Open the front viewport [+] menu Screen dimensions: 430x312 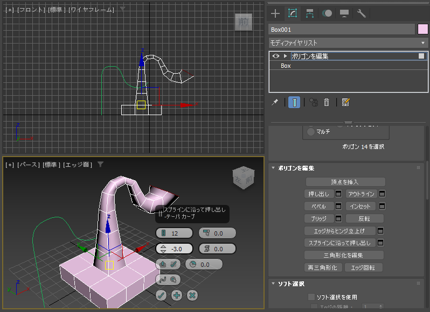pos(10,10)
